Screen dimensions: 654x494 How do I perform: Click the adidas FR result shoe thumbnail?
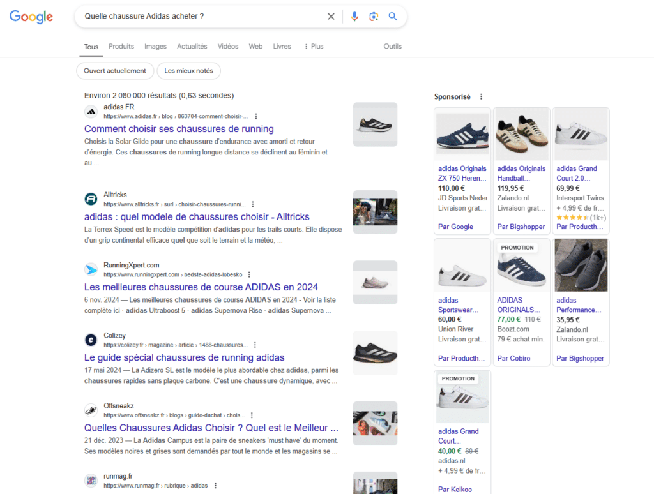pos(375,124)
